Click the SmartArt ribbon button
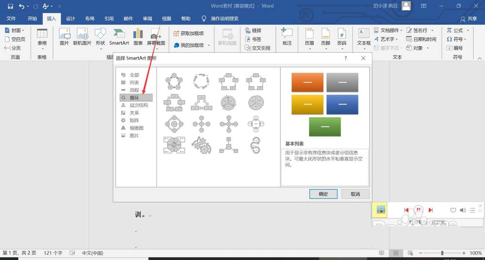This screenshot has width=485, height=260. (x=119, y=37)
